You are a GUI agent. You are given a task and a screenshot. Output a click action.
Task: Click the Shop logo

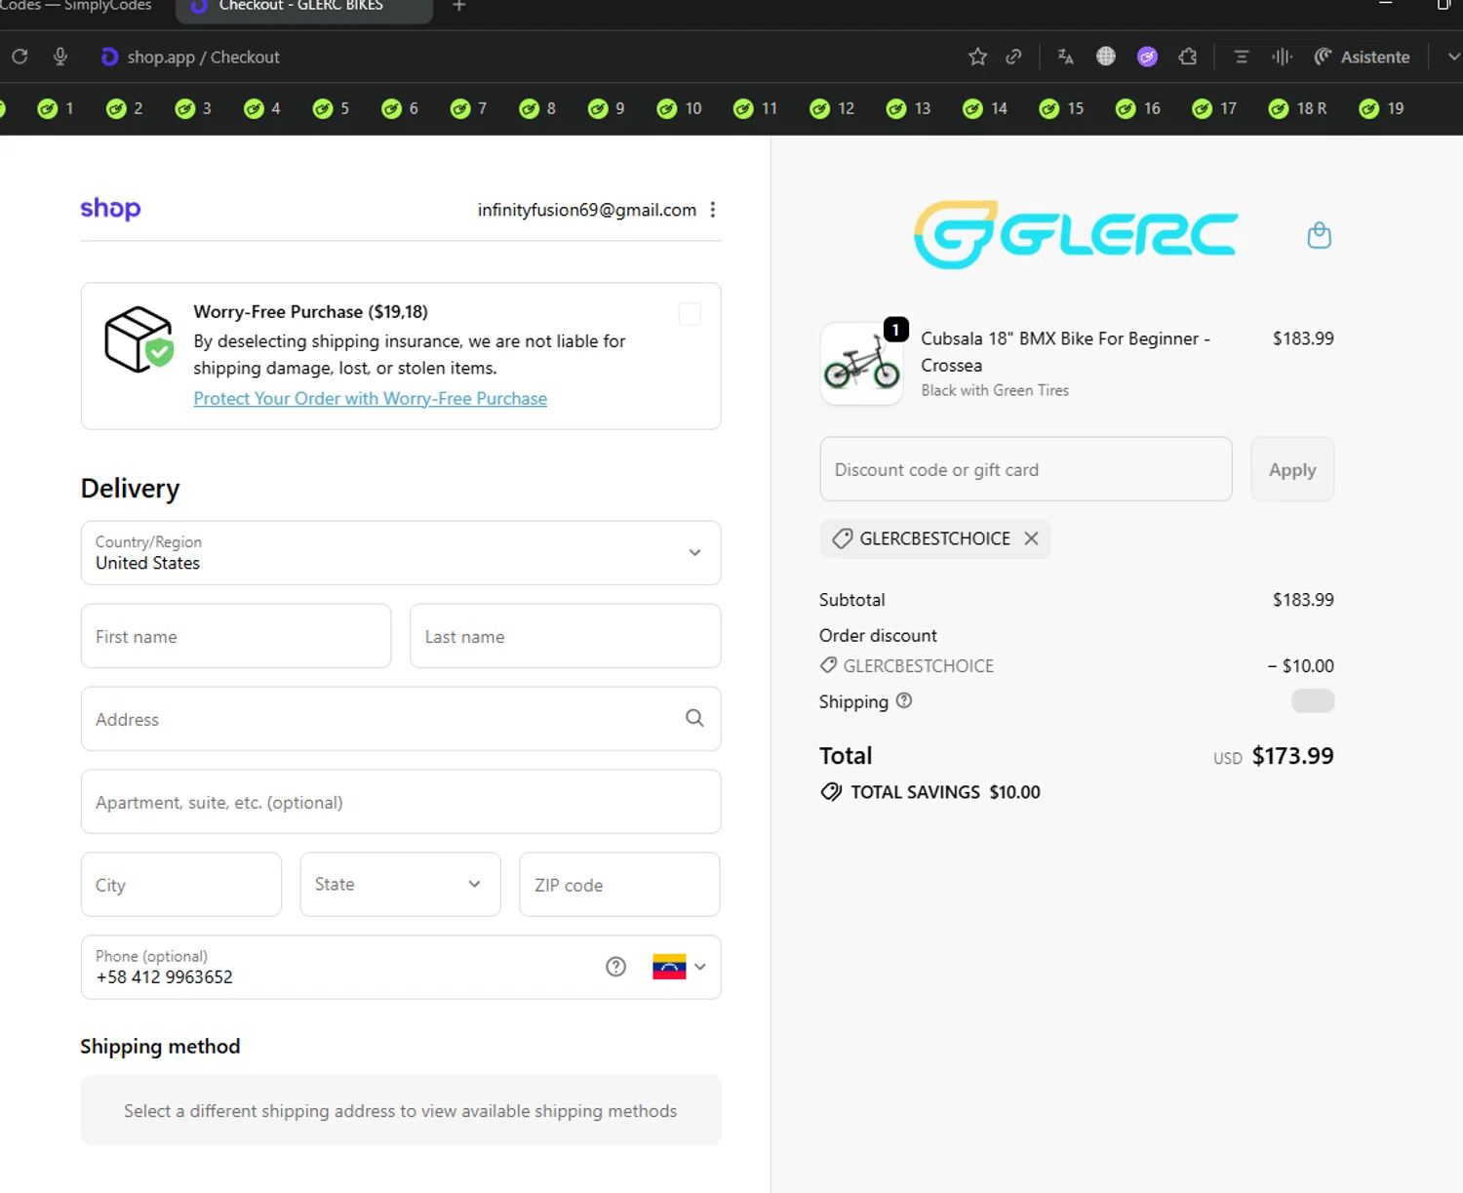click(x=110, y=209)
